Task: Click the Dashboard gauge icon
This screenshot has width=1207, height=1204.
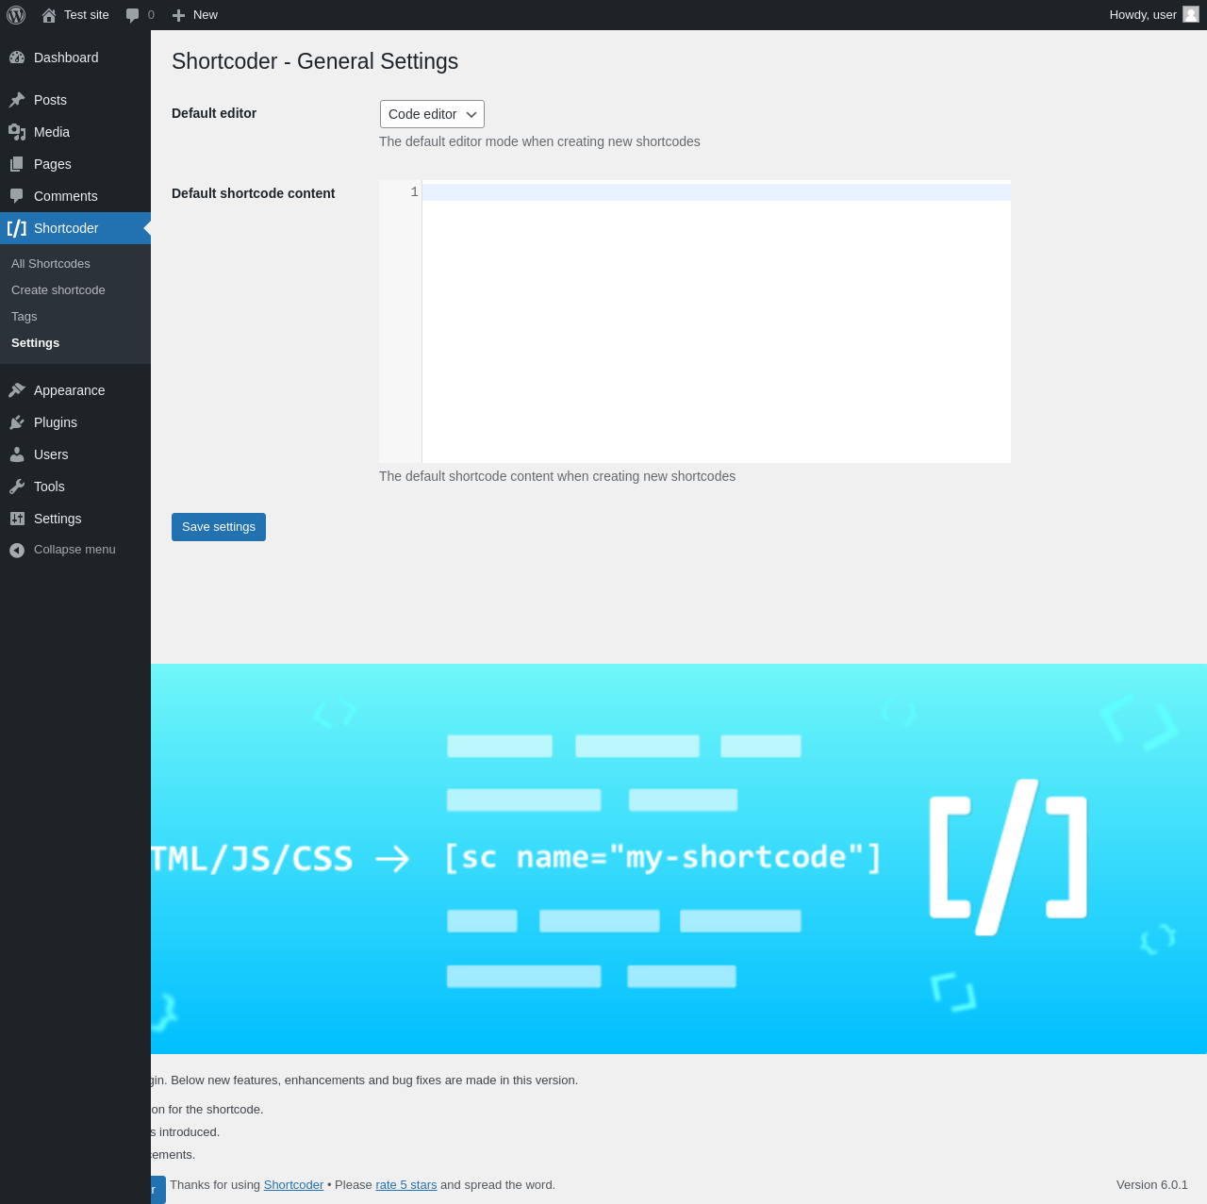Action: [x=17, y=58]
